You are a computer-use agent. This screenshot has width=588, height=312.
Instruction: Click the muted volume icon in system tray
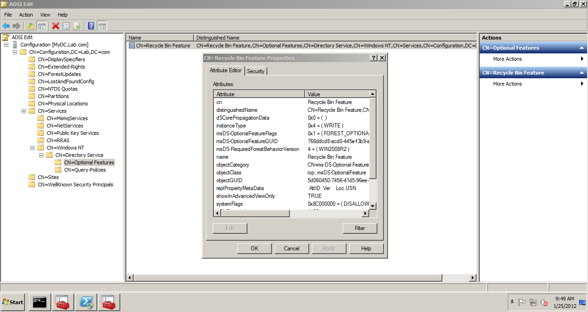(544, 303)
